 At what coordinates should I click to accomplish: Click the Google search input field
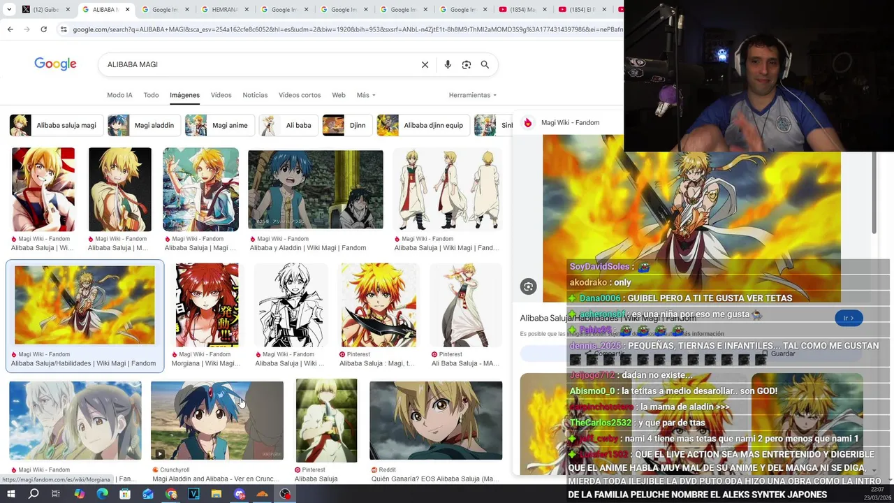click(258, 64)
